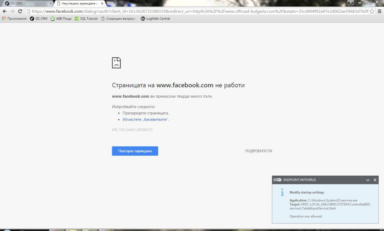Open the LogMeIn Central bookmark
Image resolution: width=384 pixels, height=231 pixels.
pyautogui.click(x=155, y=18)
